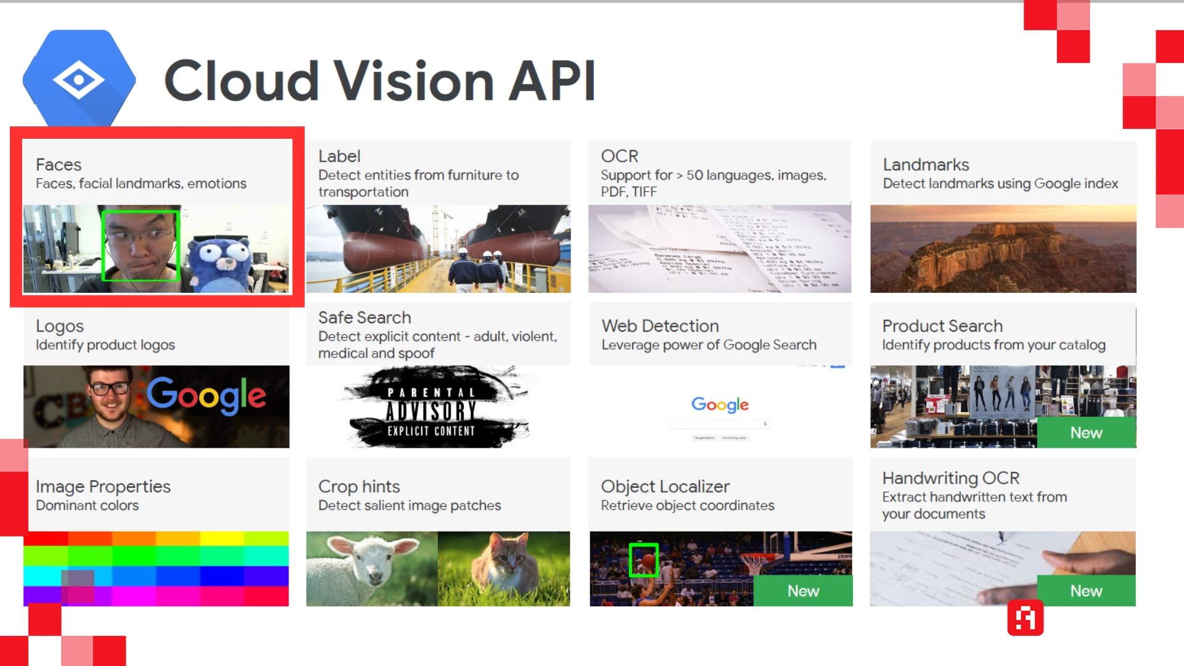
Task: Click 'Leverage power of Google Search' text
Action: pyautogui.click(x=709, y=345)
